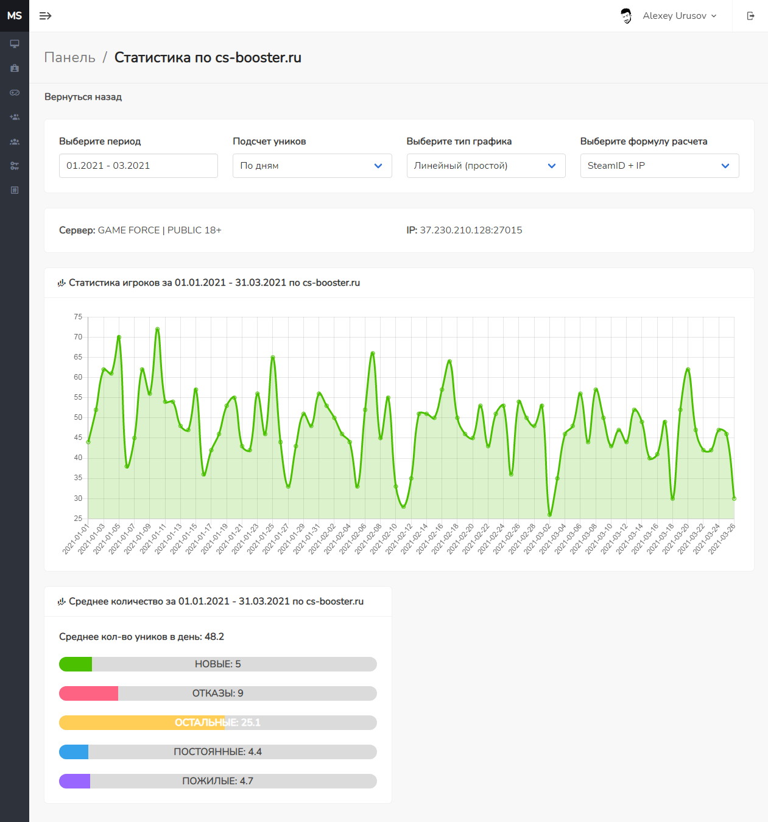Viewport: 768px width, 822px height.
Task: Click the Вернуться назад link
Action: pyautogui.click(x=83, y=97)
